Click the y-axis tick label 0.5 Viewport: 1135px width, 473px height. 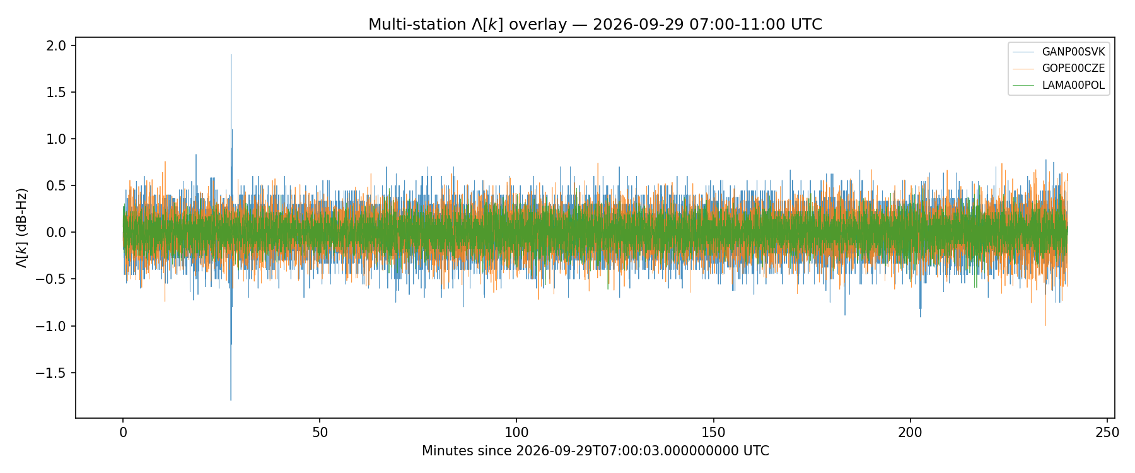[x=56, y=185]
